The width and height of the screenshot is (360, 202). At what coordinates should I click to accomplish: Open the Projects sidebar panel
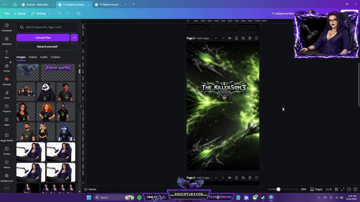pos(7,108)
